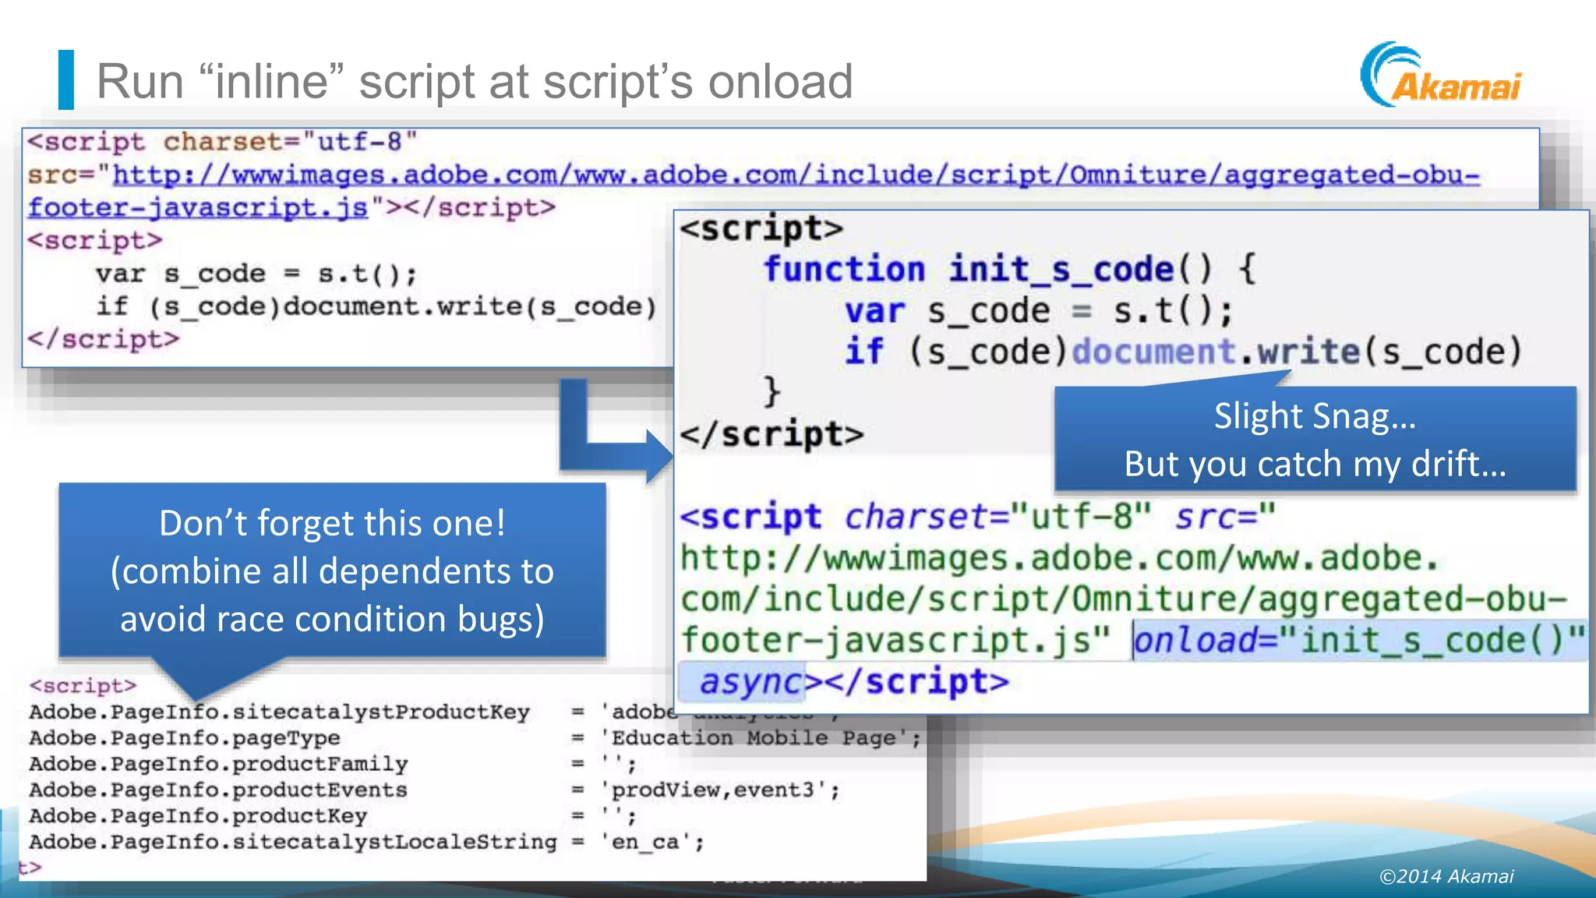Click highlighted onload="init_s_code()" attribute
This screenshot has width=1596, height=898.
click(x=1359, y=640)
